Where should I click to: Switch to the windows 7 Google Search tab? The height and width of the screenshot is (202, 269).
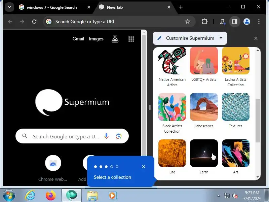tap(51, 7)
